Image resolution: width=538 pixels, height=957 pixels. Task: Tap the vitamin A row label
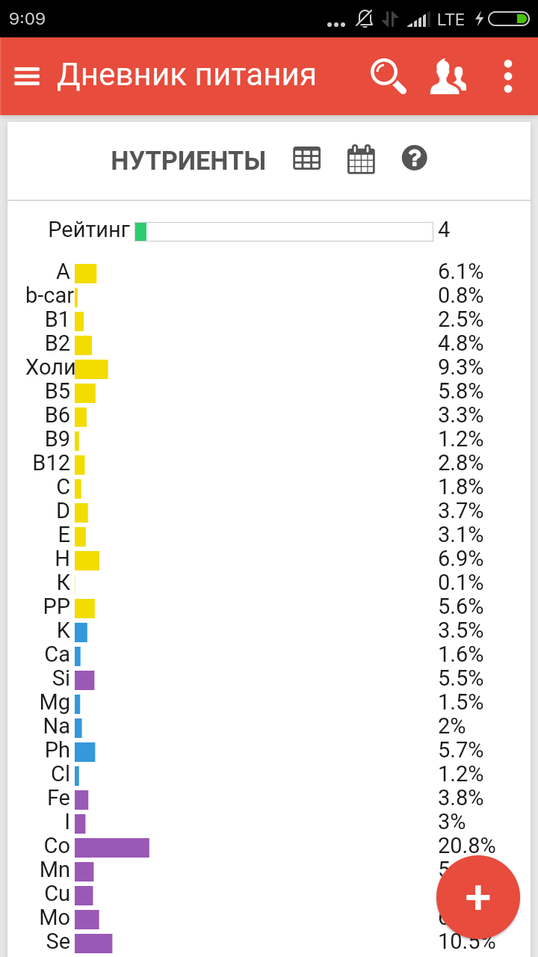[63, 272]
